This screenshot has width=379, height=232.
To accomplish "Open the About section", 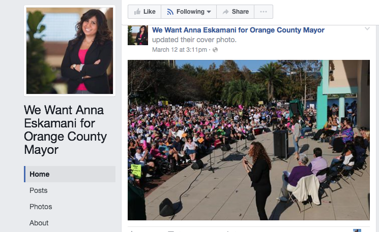I will click(x=39, y=223).
